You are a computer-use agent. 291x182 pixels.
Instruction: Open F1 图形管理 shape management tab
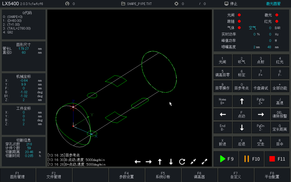pyautogui.click(x=17, y=175)
